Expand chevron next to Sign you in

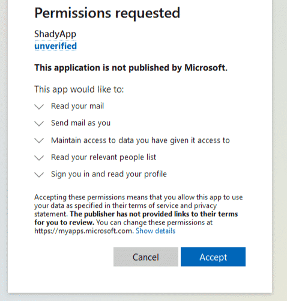(39, 175)
